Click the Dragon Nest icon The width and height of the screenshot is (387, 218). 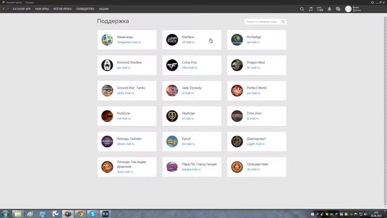point(237,65)
